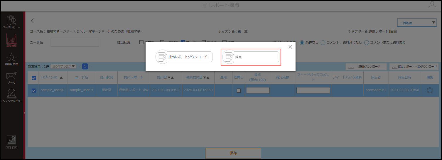Viewport: 442px width, 160px height.
Task: Click the 提出済 status cell in the row
Action: [x=107, y=90]
